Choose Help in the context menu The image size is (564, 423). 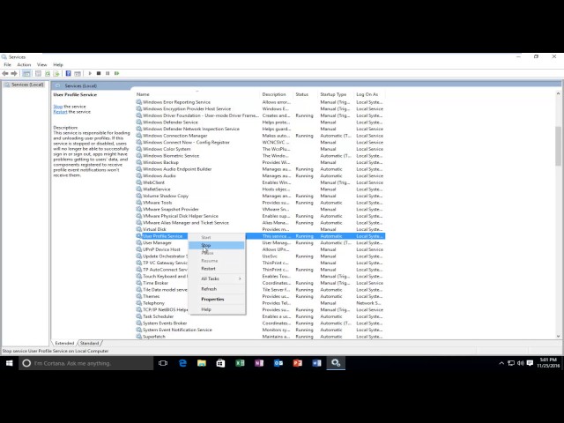(217, 309)
